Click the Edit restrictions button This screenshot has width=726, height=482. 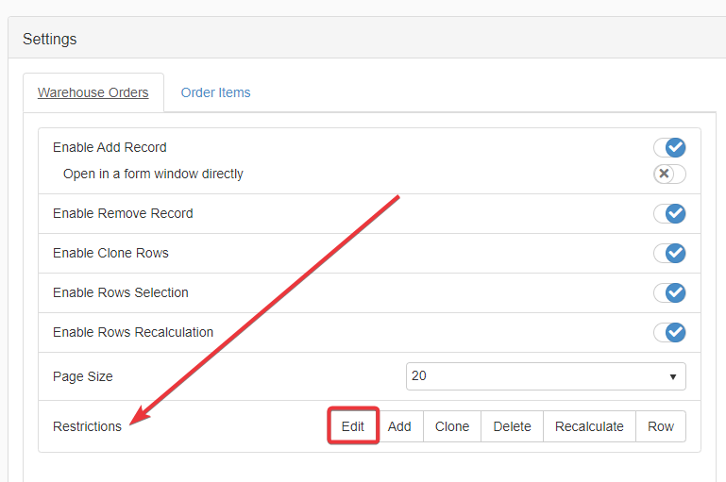tap(353, 426)
